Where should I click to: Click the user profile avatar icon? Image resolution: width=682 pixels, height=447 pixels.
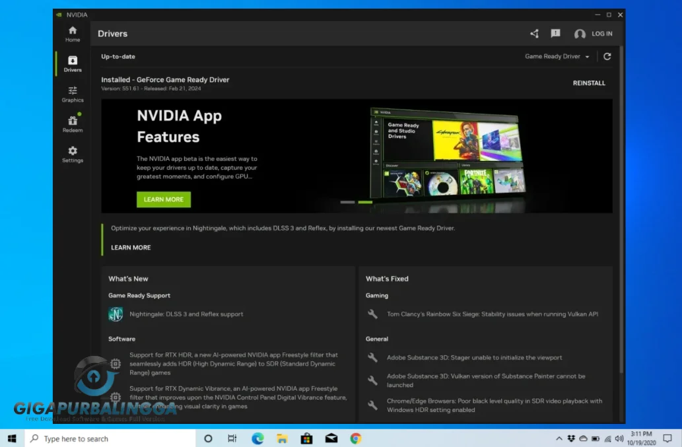pos(580,34)
